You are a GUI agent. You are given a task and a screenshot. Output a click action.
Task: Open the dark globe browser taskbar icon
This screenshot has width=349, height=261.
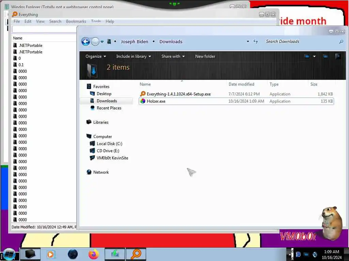(73, 254)
